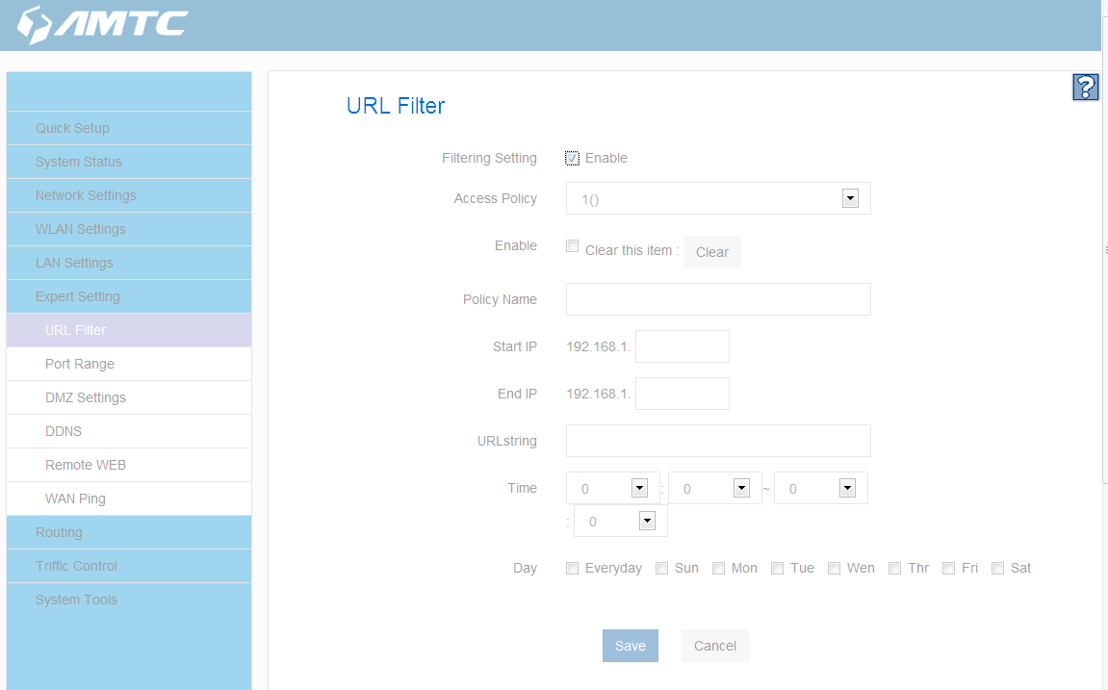This screenshot has height=690, width=1108.
Task: Check the Wen day checkbox
Action: point(835,569)
